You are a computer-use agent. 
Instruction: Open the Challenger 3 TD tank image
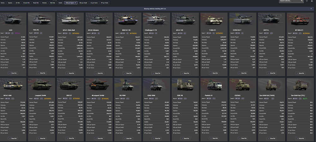pos(157,20)
